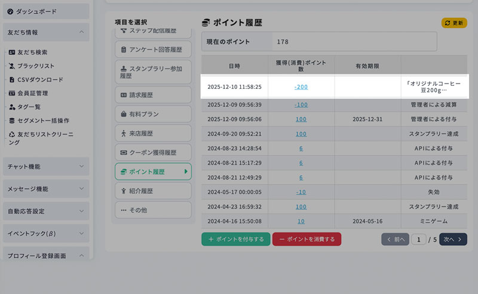Click the blacklist icon in sidebar

coord(12,66)
